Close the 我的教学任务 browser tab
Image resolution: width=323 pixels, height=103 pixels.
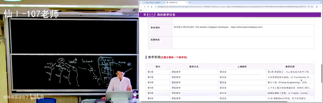point(186,2)
